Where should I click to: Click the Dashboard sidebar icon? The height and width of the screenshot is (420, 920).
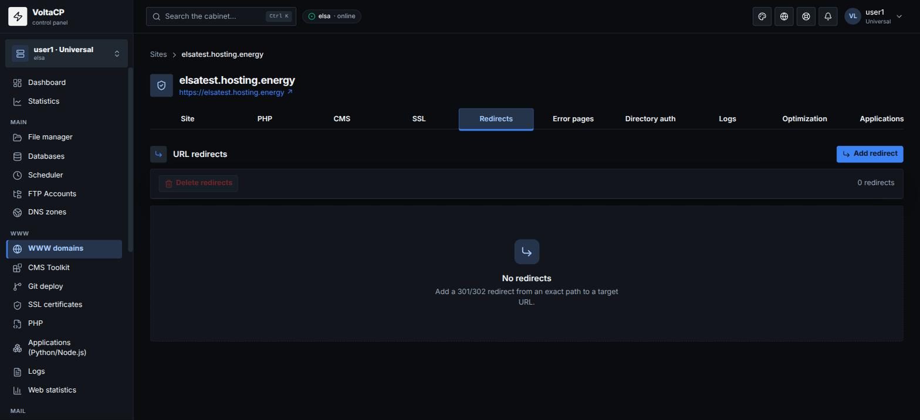coord(18,83)
